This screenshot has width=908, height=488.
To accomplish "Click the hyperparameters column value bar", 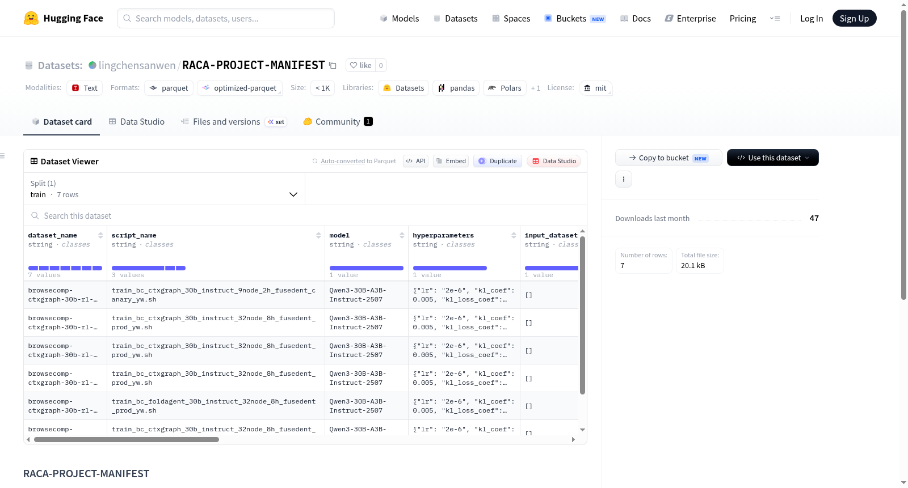I will point(450,268).
